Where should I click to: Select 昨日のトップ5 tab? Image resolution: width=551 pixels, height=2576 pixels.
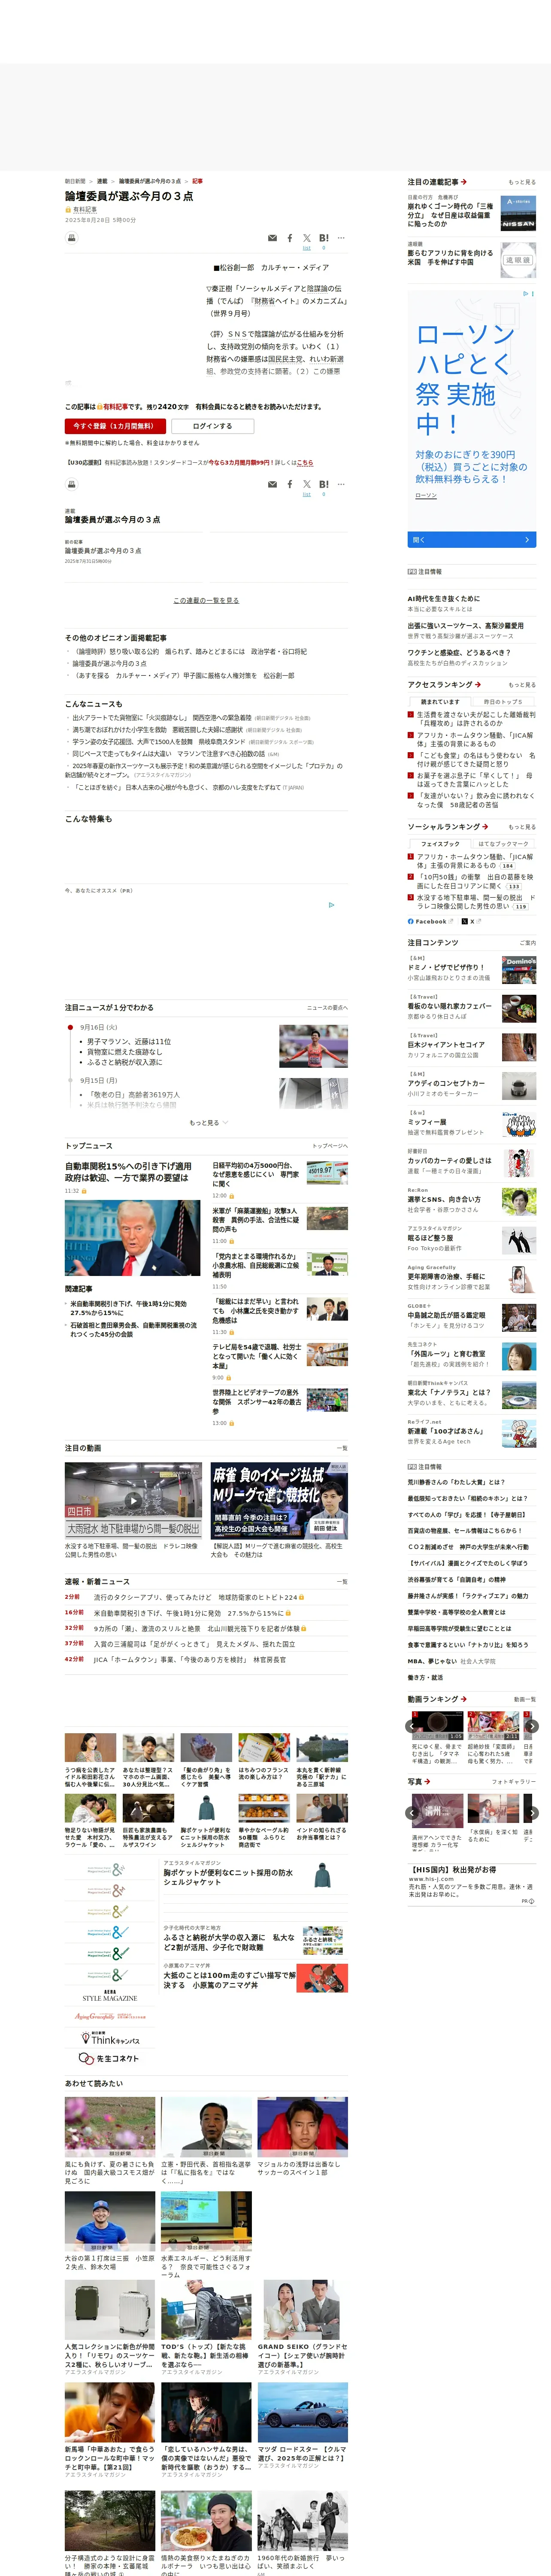[503, 701]
